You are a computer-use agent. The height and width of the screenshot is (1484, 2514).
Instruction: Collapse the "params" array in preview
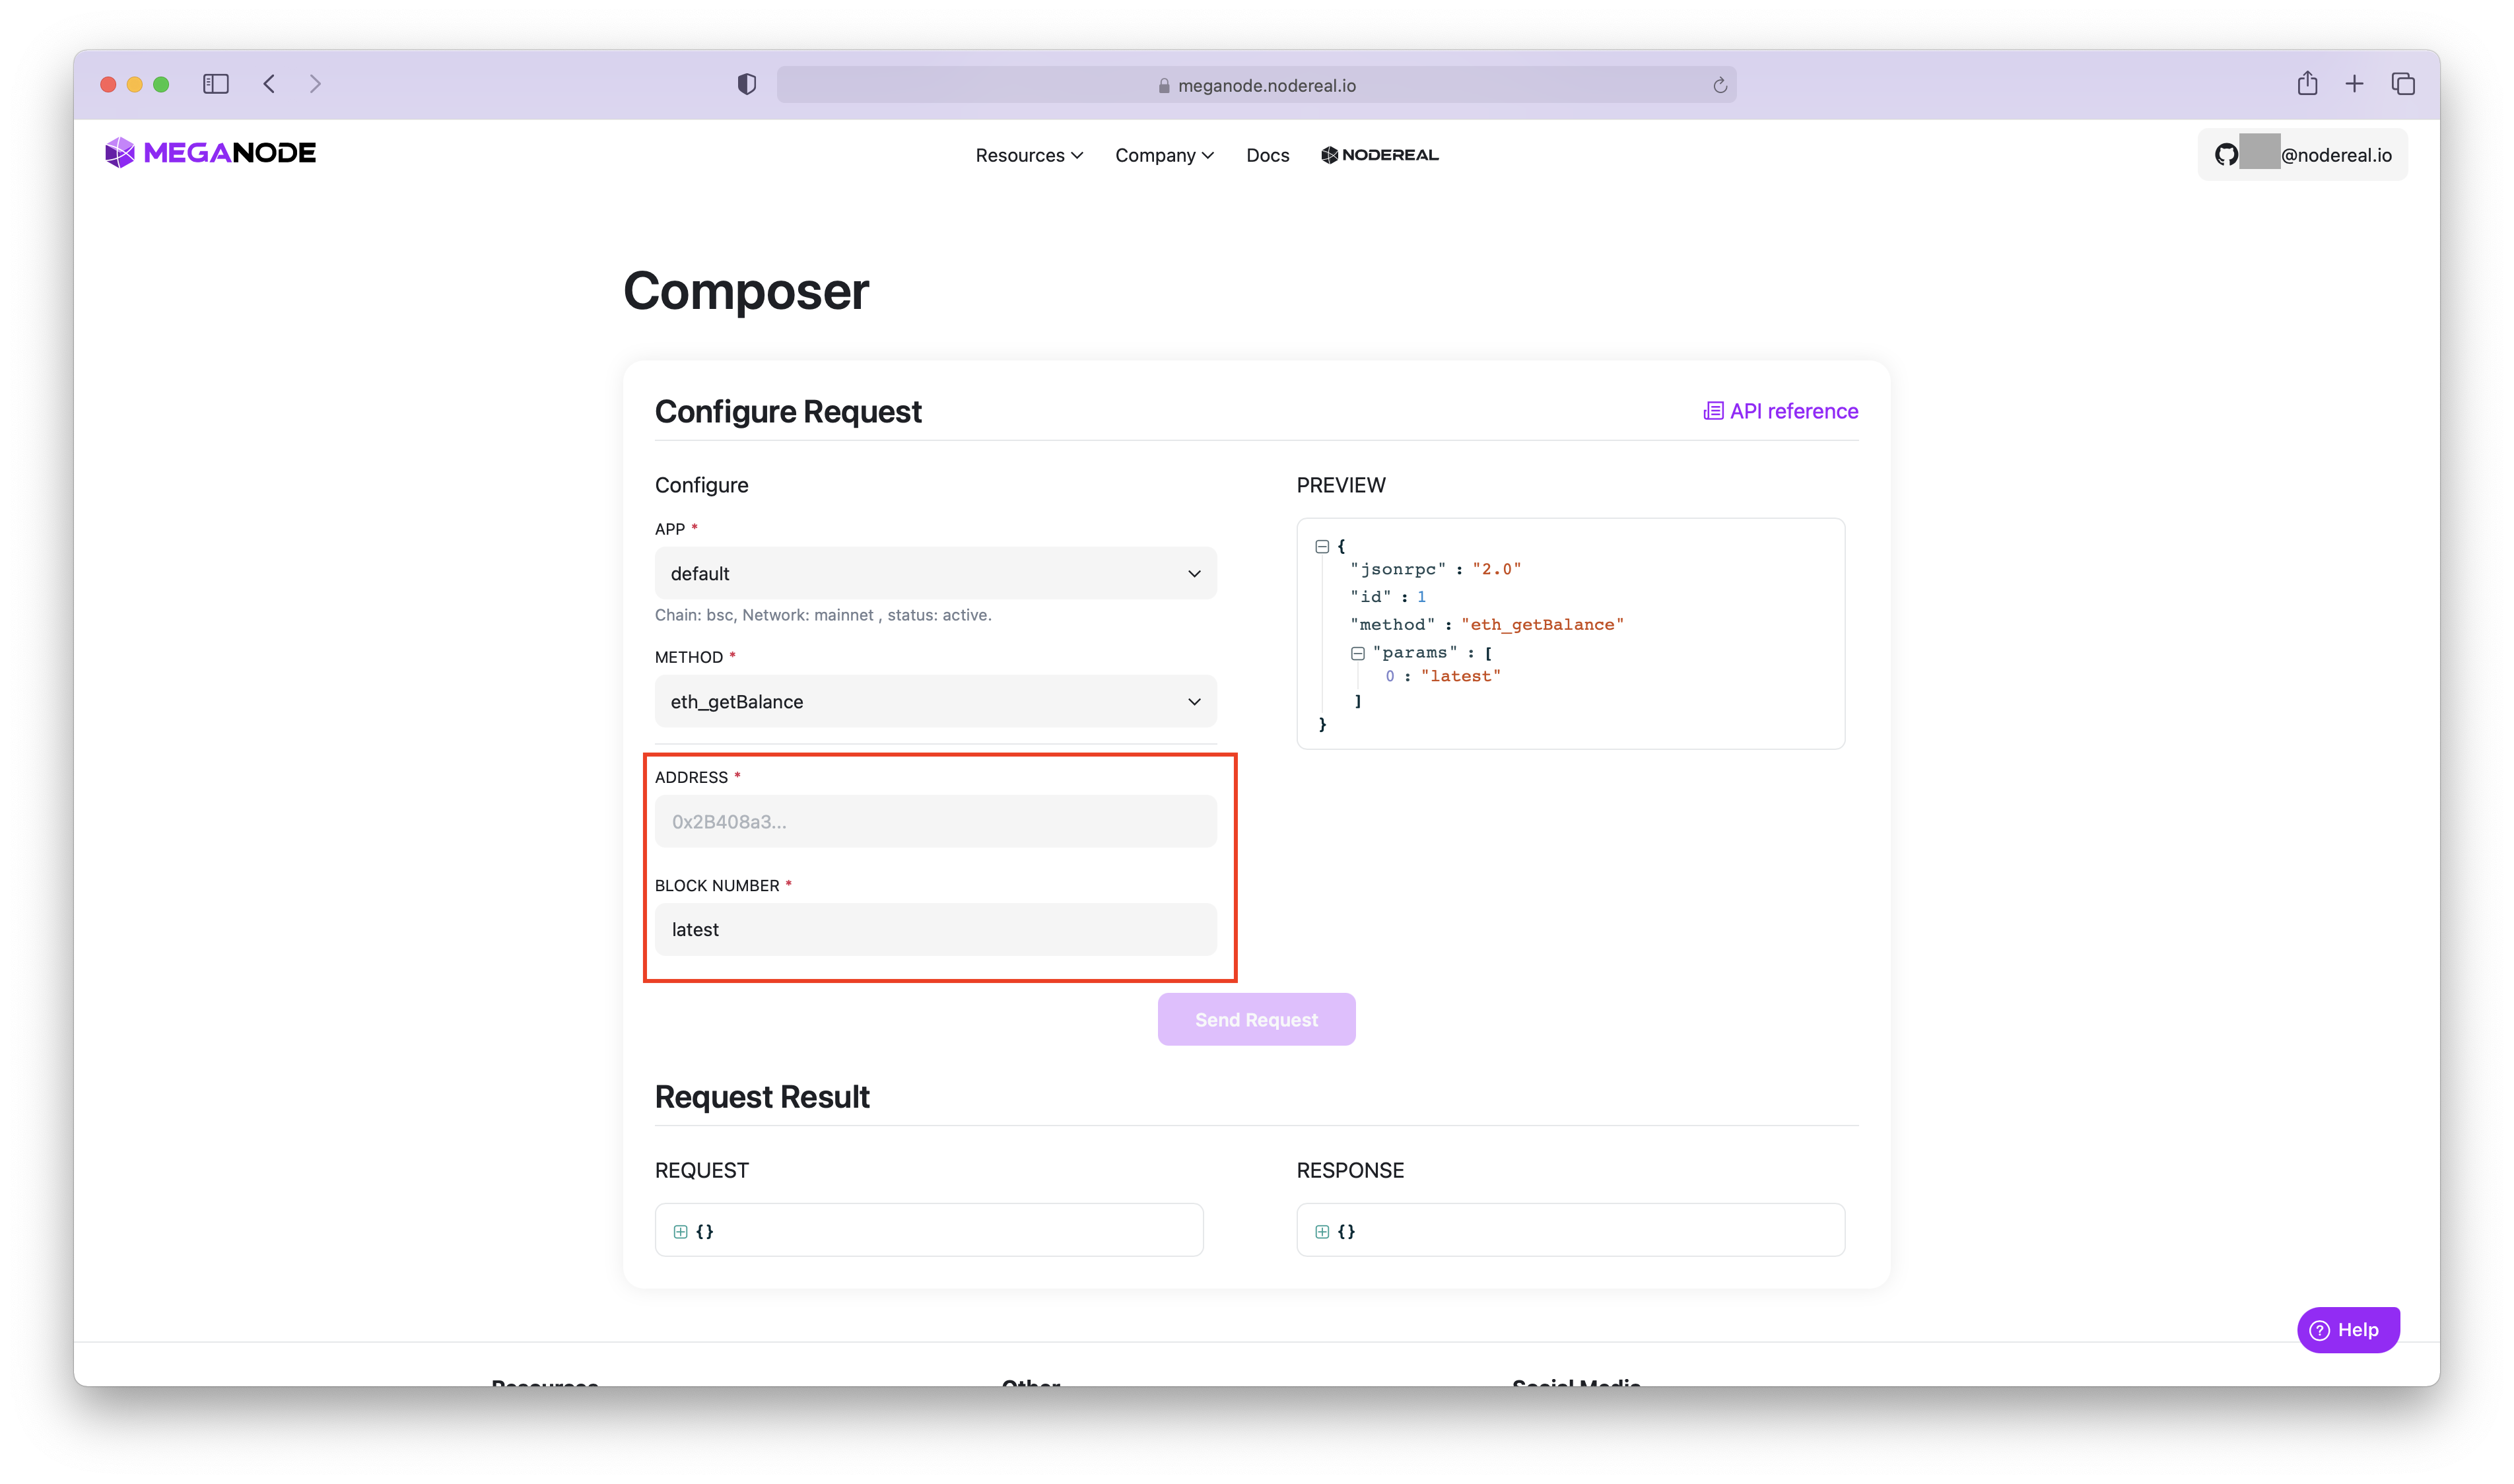(x=1358, y=653)
